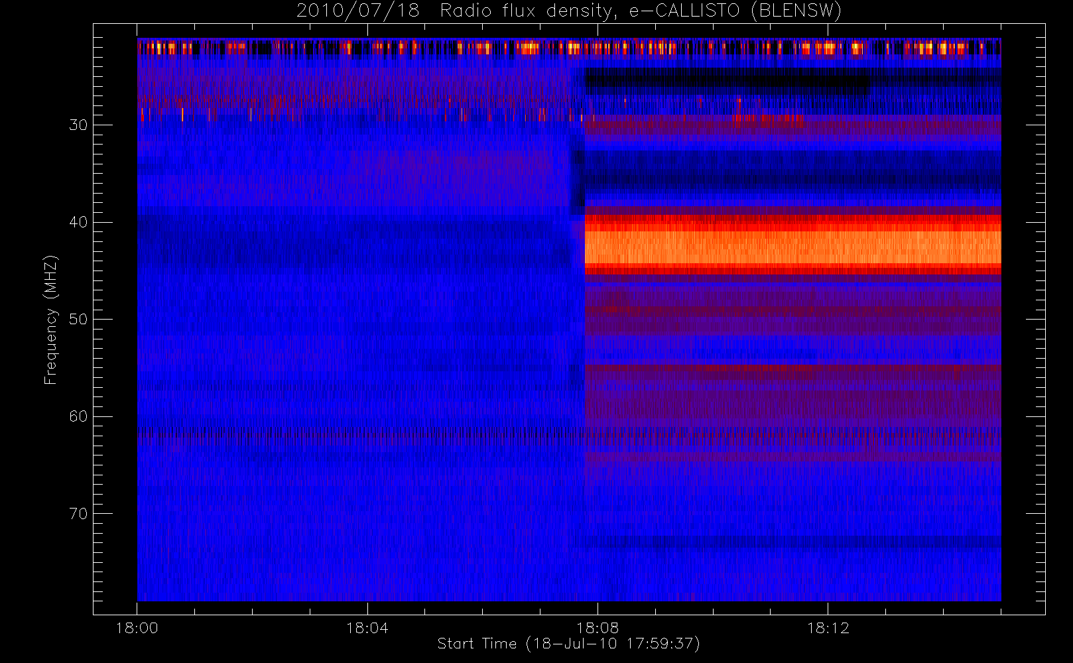Screen dimensions: 1073x663
Task: Click the "70" frequency tick label
Action: click(x=78, y=514)
